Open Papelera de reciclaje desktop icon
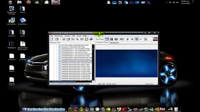Image resolution: width=200 pixels, height=112 pixels. (x=12, y=10)
